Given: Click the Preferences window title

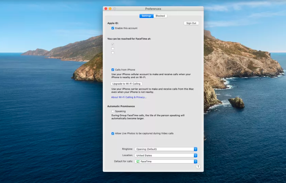Looking at the screenshot, I should pos(153,9).
